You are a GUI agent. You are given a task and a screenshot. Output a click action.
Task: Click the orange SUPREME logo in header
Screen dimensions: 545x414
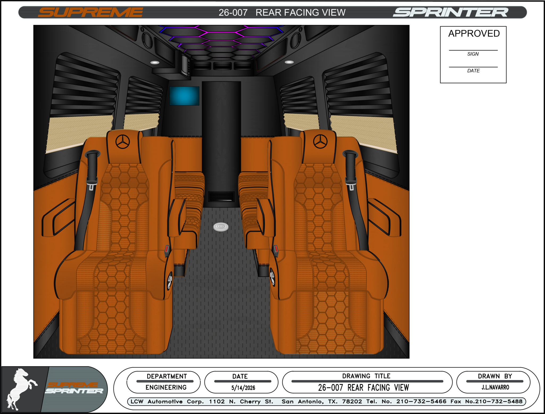click(x=90, y=13)
